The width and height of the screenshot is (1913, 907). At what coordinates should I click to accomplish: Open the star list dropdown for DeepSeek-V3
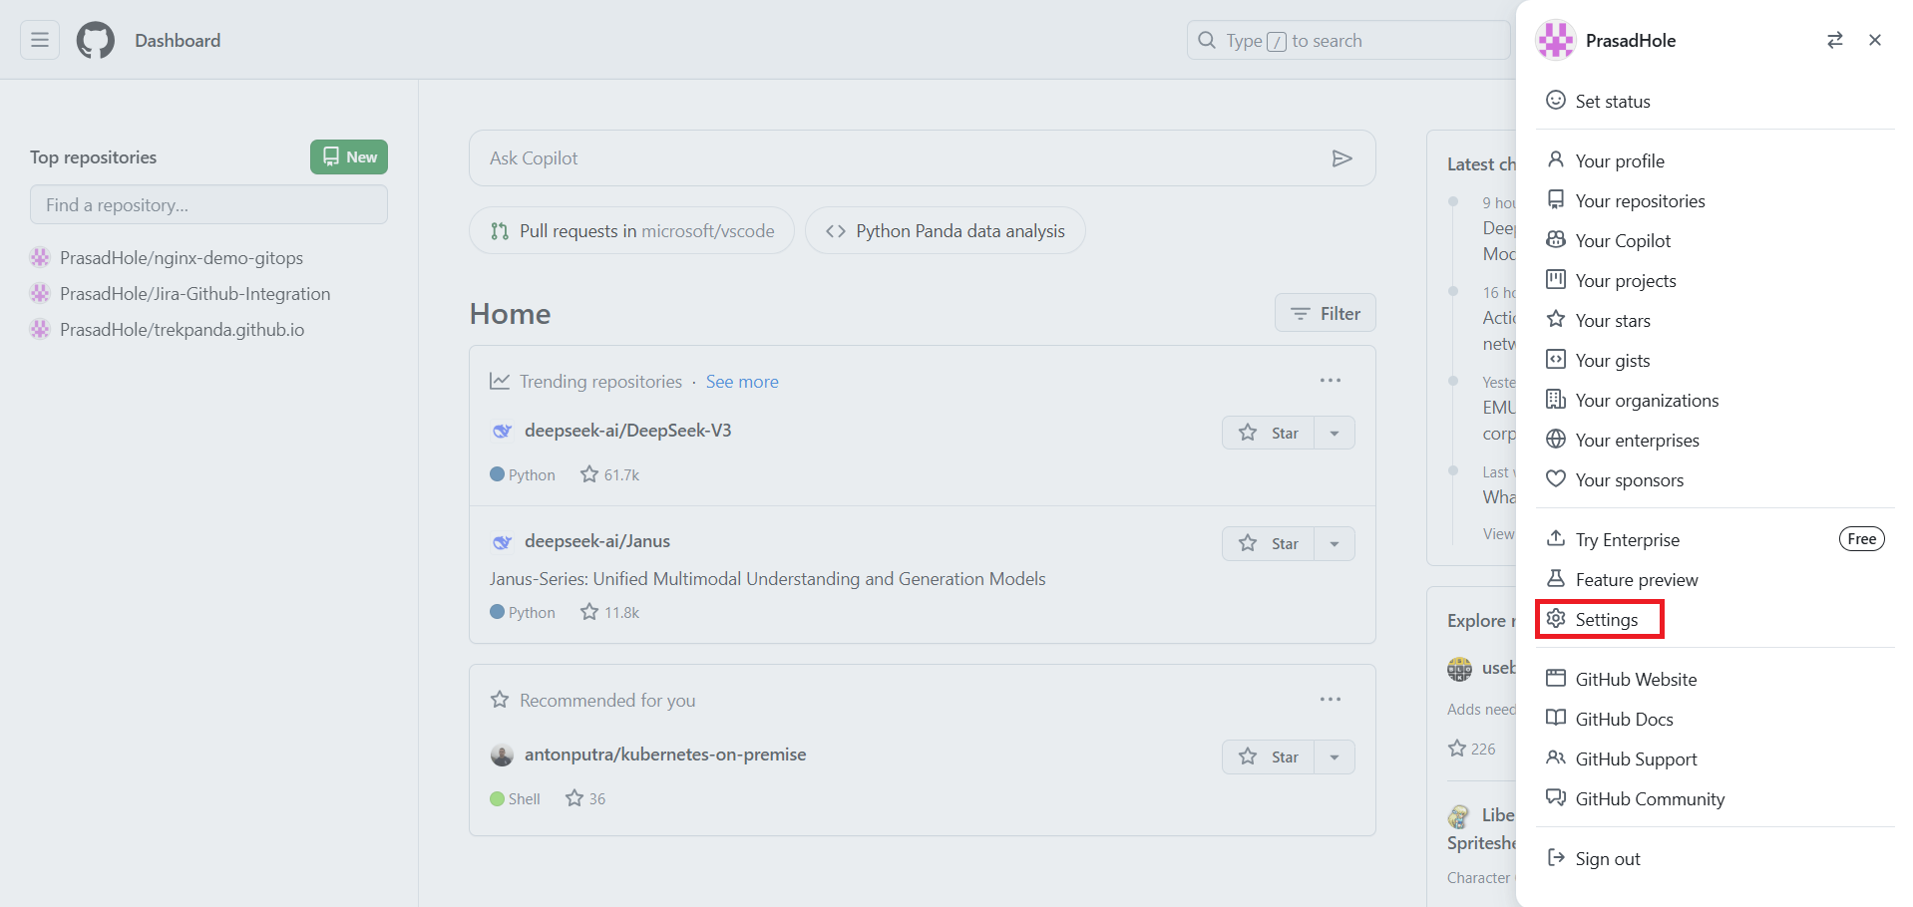(x=1335, y=432)
